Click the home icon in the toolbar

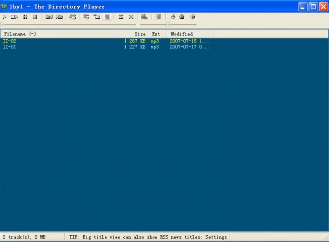(x=182, y=17)
